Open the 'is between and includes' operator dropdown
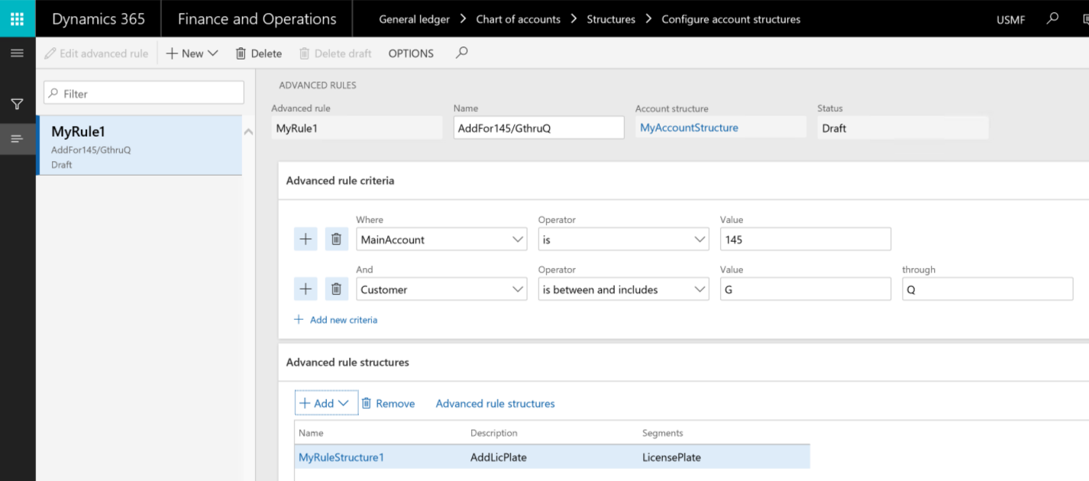The width and height of the screenshot is (1089, 481). coord(623,289)
